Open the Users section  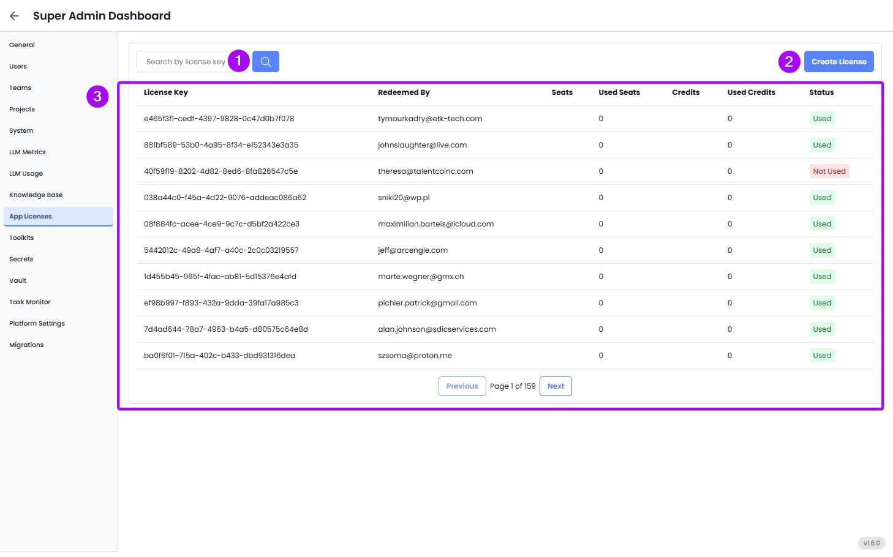tap(18, 66)
